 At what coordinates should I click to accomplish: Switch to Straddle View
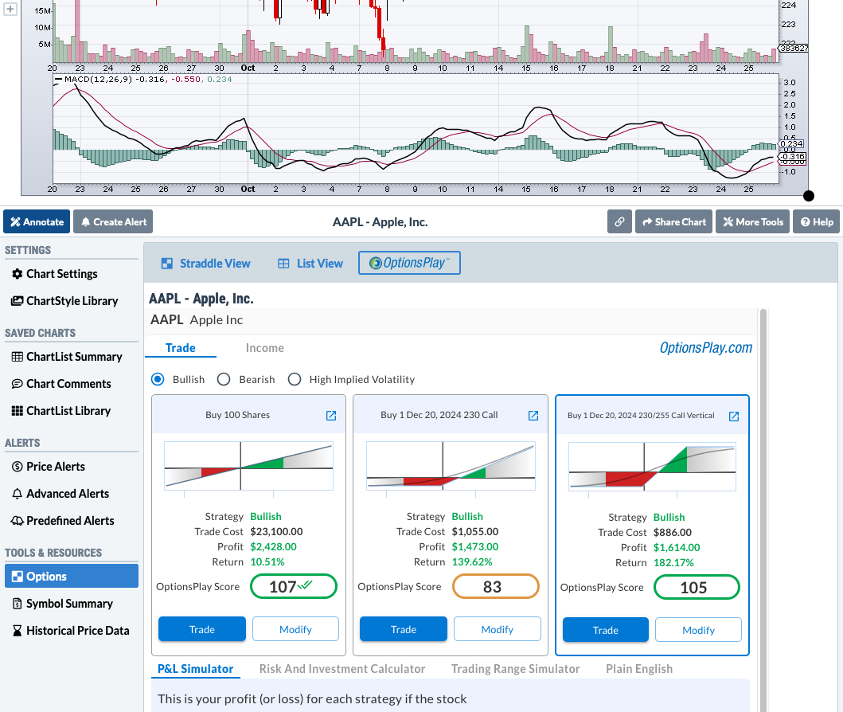(x=205, y=264)
